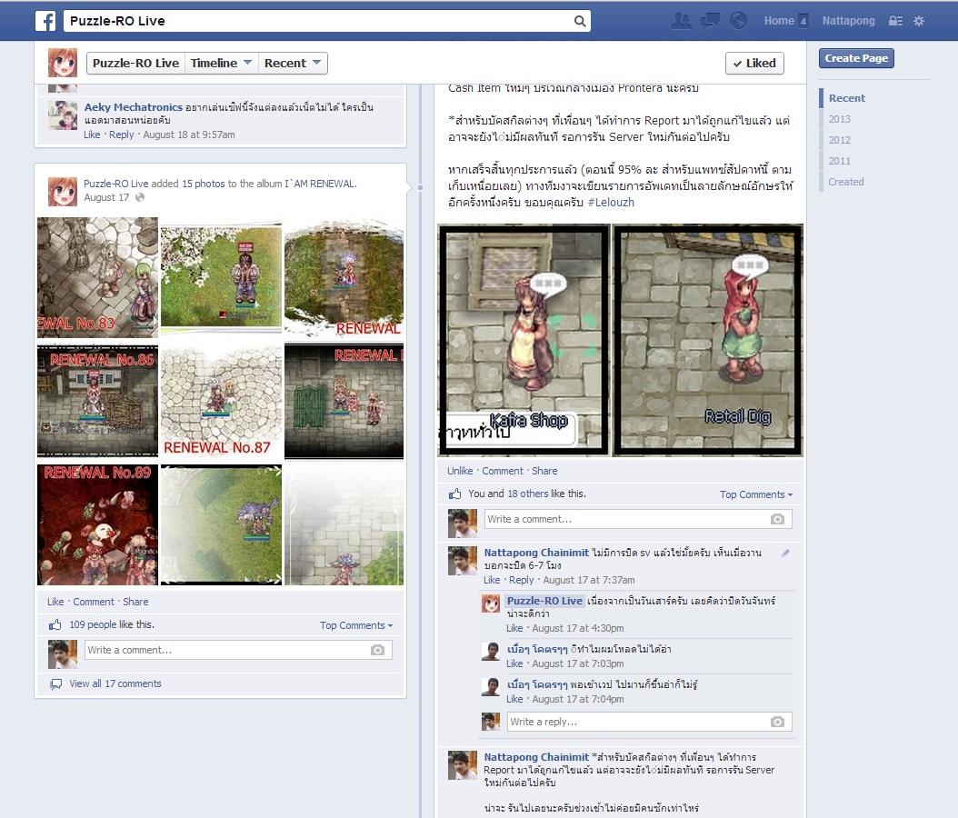Open the Facebook logo home icon
Screen dimensions: 958x818
point(45,21)
